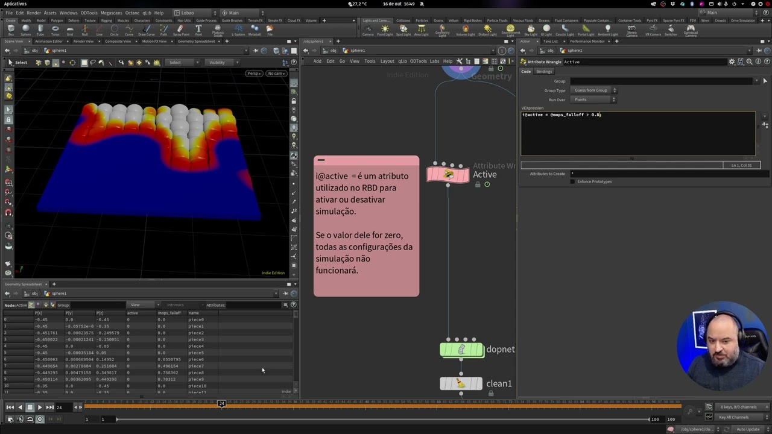Toggle display flag on Active node

[x=487, y=184]
